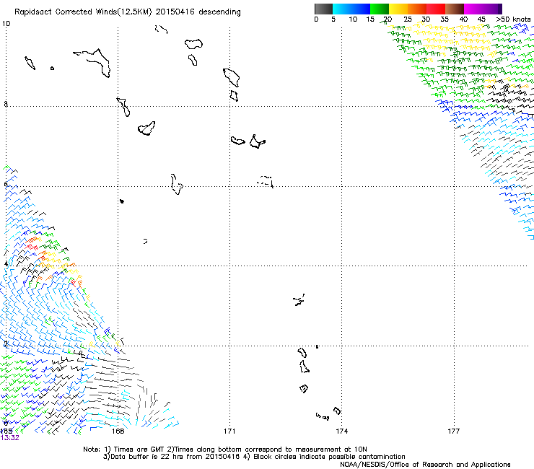
Task: Click the 'Times are GMT' note line
Action: (225, 450)
